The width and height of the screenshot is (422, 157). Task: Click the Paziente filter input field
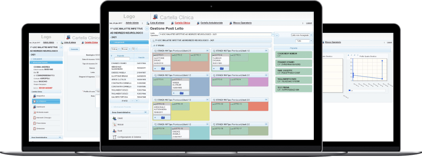tap(122, 59)
